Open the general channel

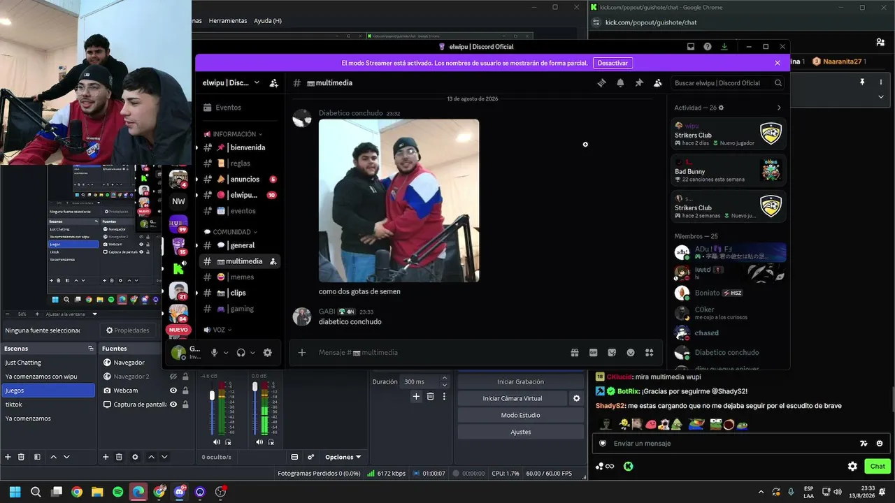241,245
